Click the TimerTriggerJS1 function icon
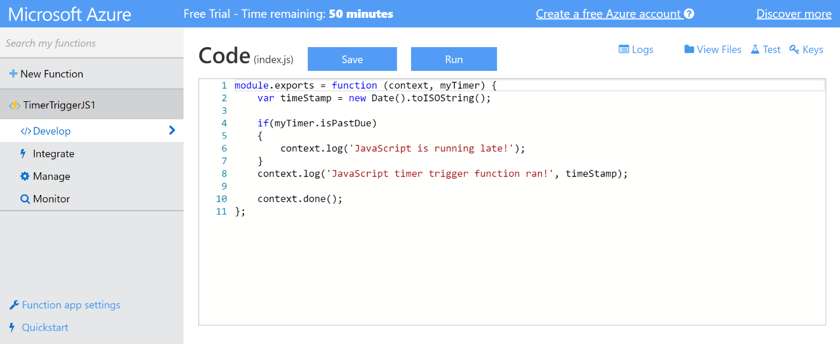 coord(14,106)
